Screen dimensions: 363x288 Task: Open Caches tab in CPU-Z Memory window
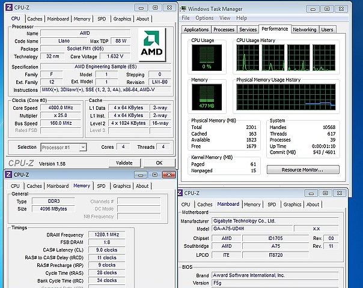tap(34, 186)
